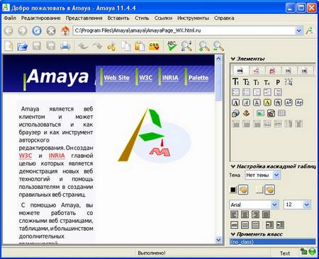Image resolution: width=319 pixels, height=259 pixels.
Task: Toggle justify text alignment button
Action: 266,214
